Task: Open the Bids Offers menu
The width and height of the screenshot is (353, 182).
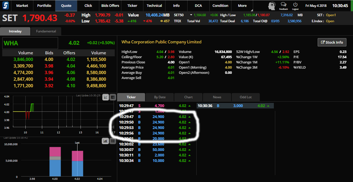Action: pyautogui.click(x=110, y=5)
